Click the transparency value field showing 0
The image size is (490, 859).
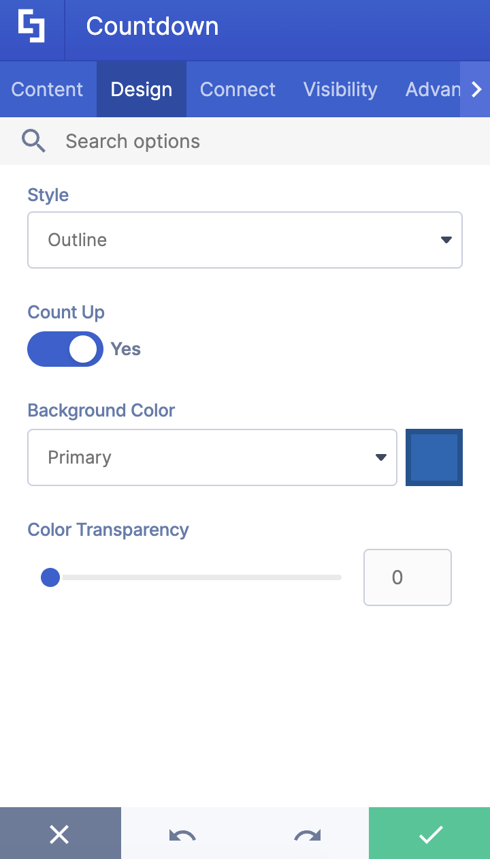[x=407, y=577]
